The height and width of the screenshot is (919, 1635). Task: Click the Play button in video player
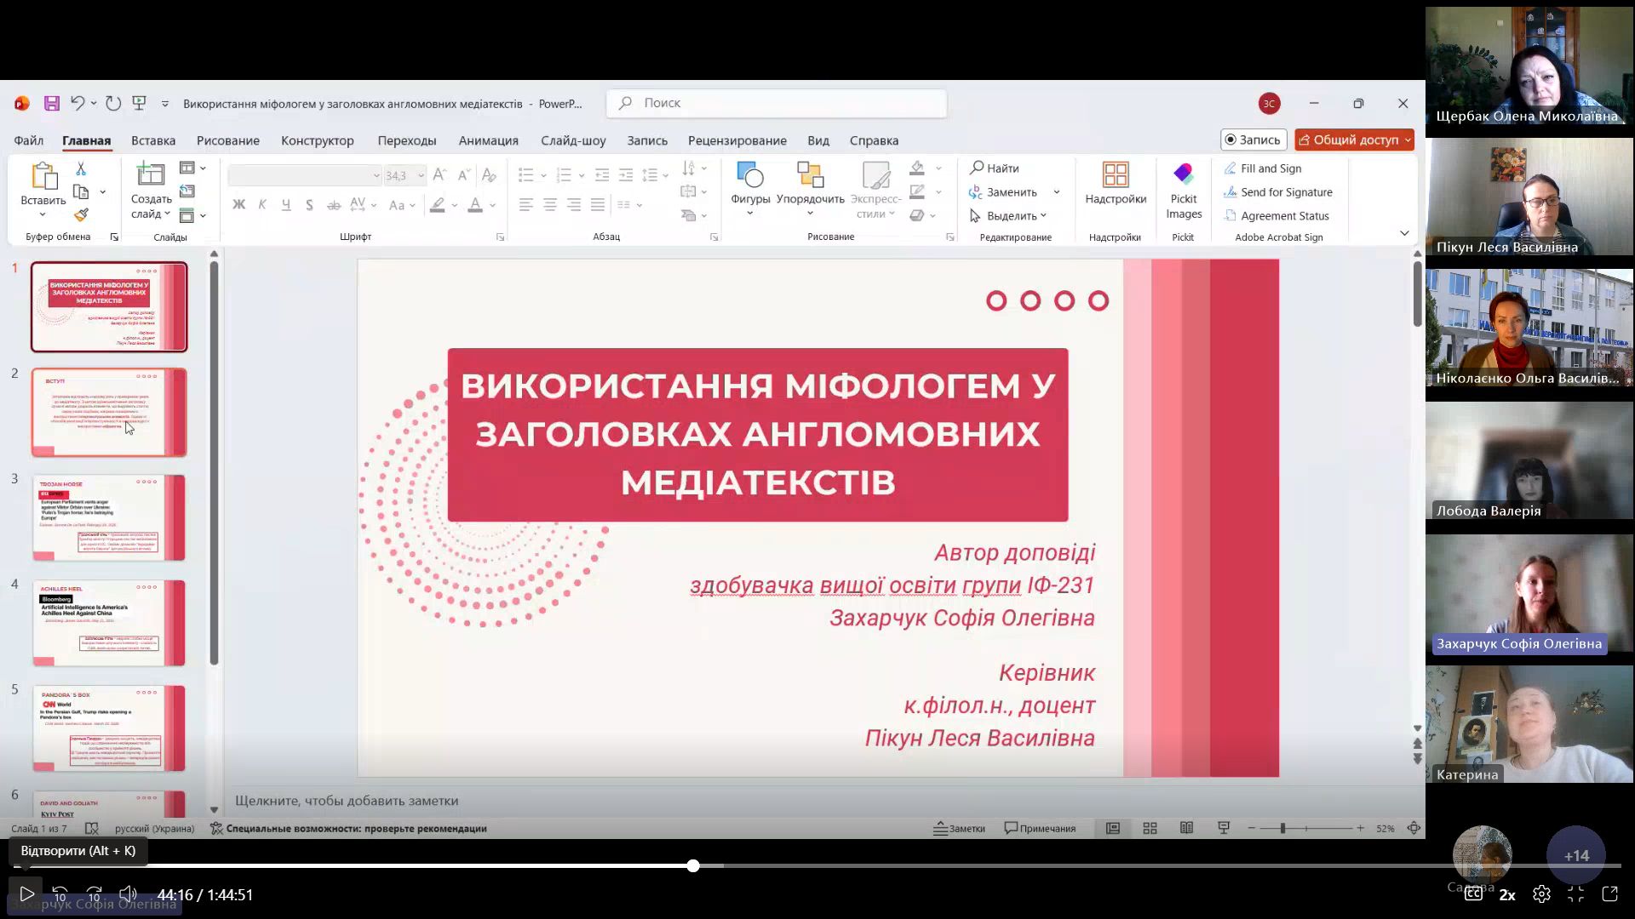(26, 894)
